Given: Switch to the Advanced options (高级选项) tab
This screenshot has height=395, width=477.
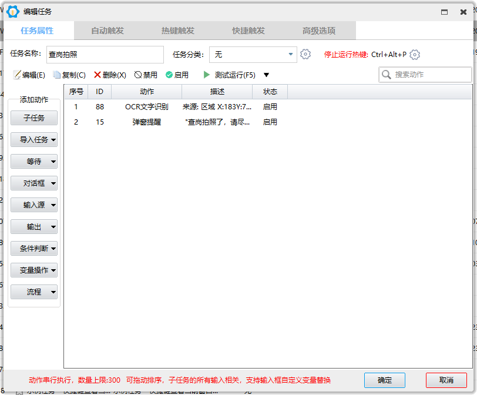Looking at the screenshot, I should [x=319, y=31].
